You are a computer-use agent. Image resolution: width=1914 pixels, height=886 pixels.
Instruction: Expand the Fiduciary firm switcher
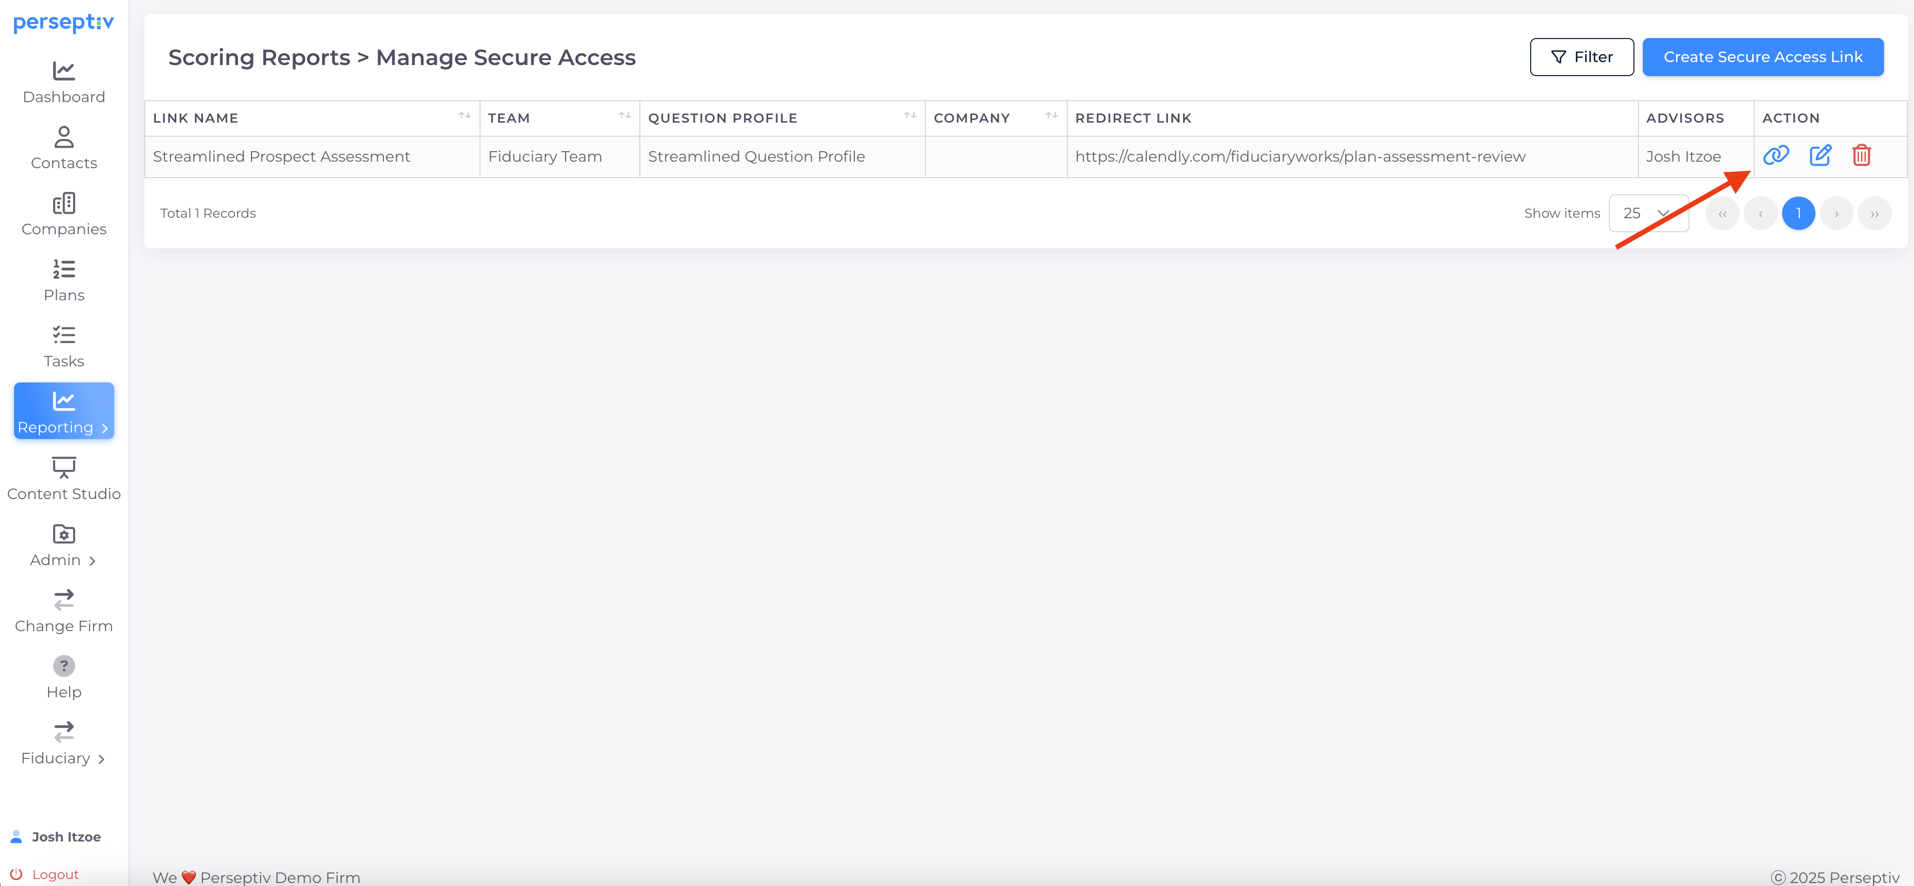64,743
